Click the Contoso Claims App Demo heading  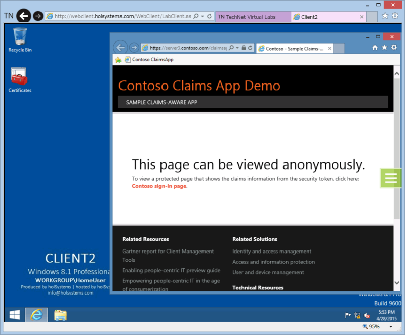click(199, 86)
